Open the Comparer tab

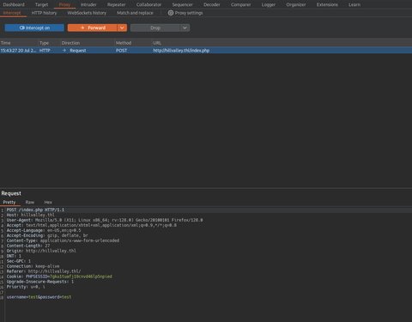pos(240,4)
